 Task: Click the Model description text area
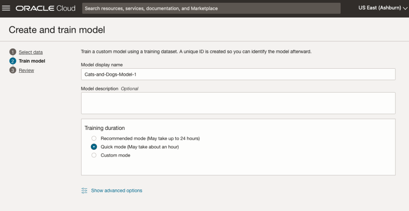238,103
